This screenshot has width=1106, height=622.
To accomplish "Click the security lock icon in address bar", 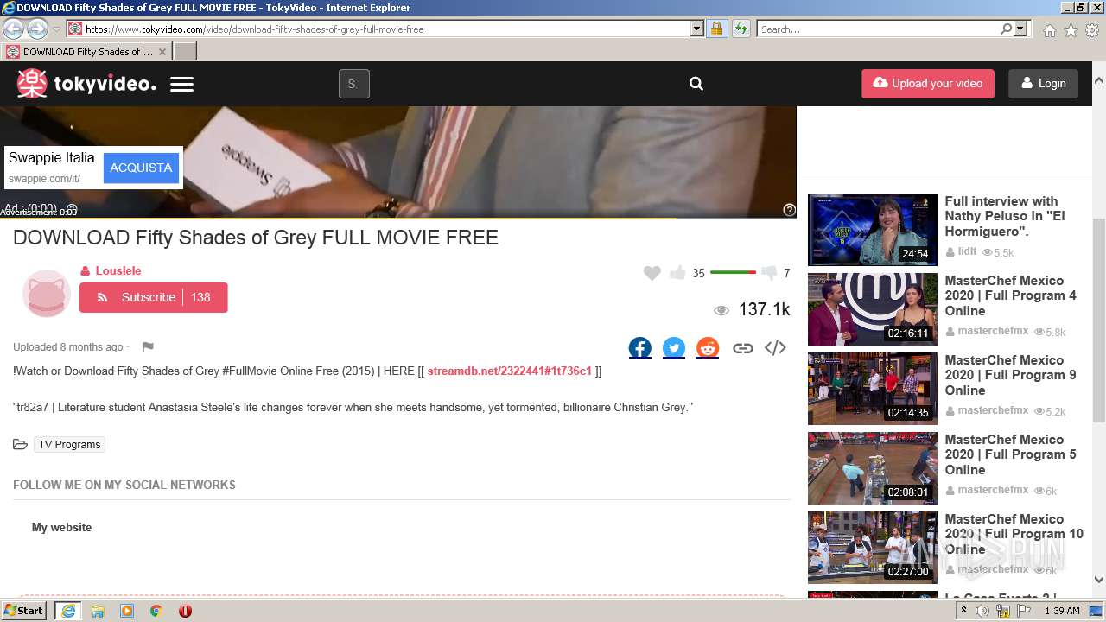I will [x=716, y=29].
